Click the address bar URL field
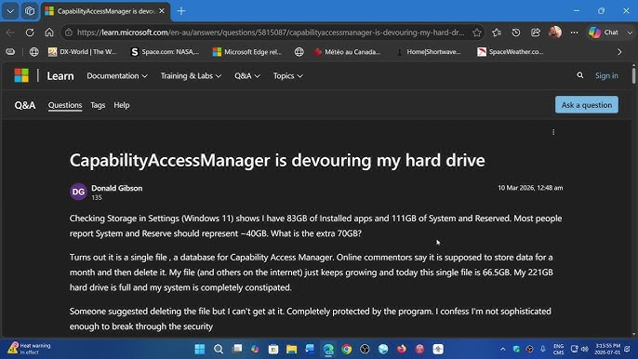The image size is (638, 359). click(x=270, y=33)
